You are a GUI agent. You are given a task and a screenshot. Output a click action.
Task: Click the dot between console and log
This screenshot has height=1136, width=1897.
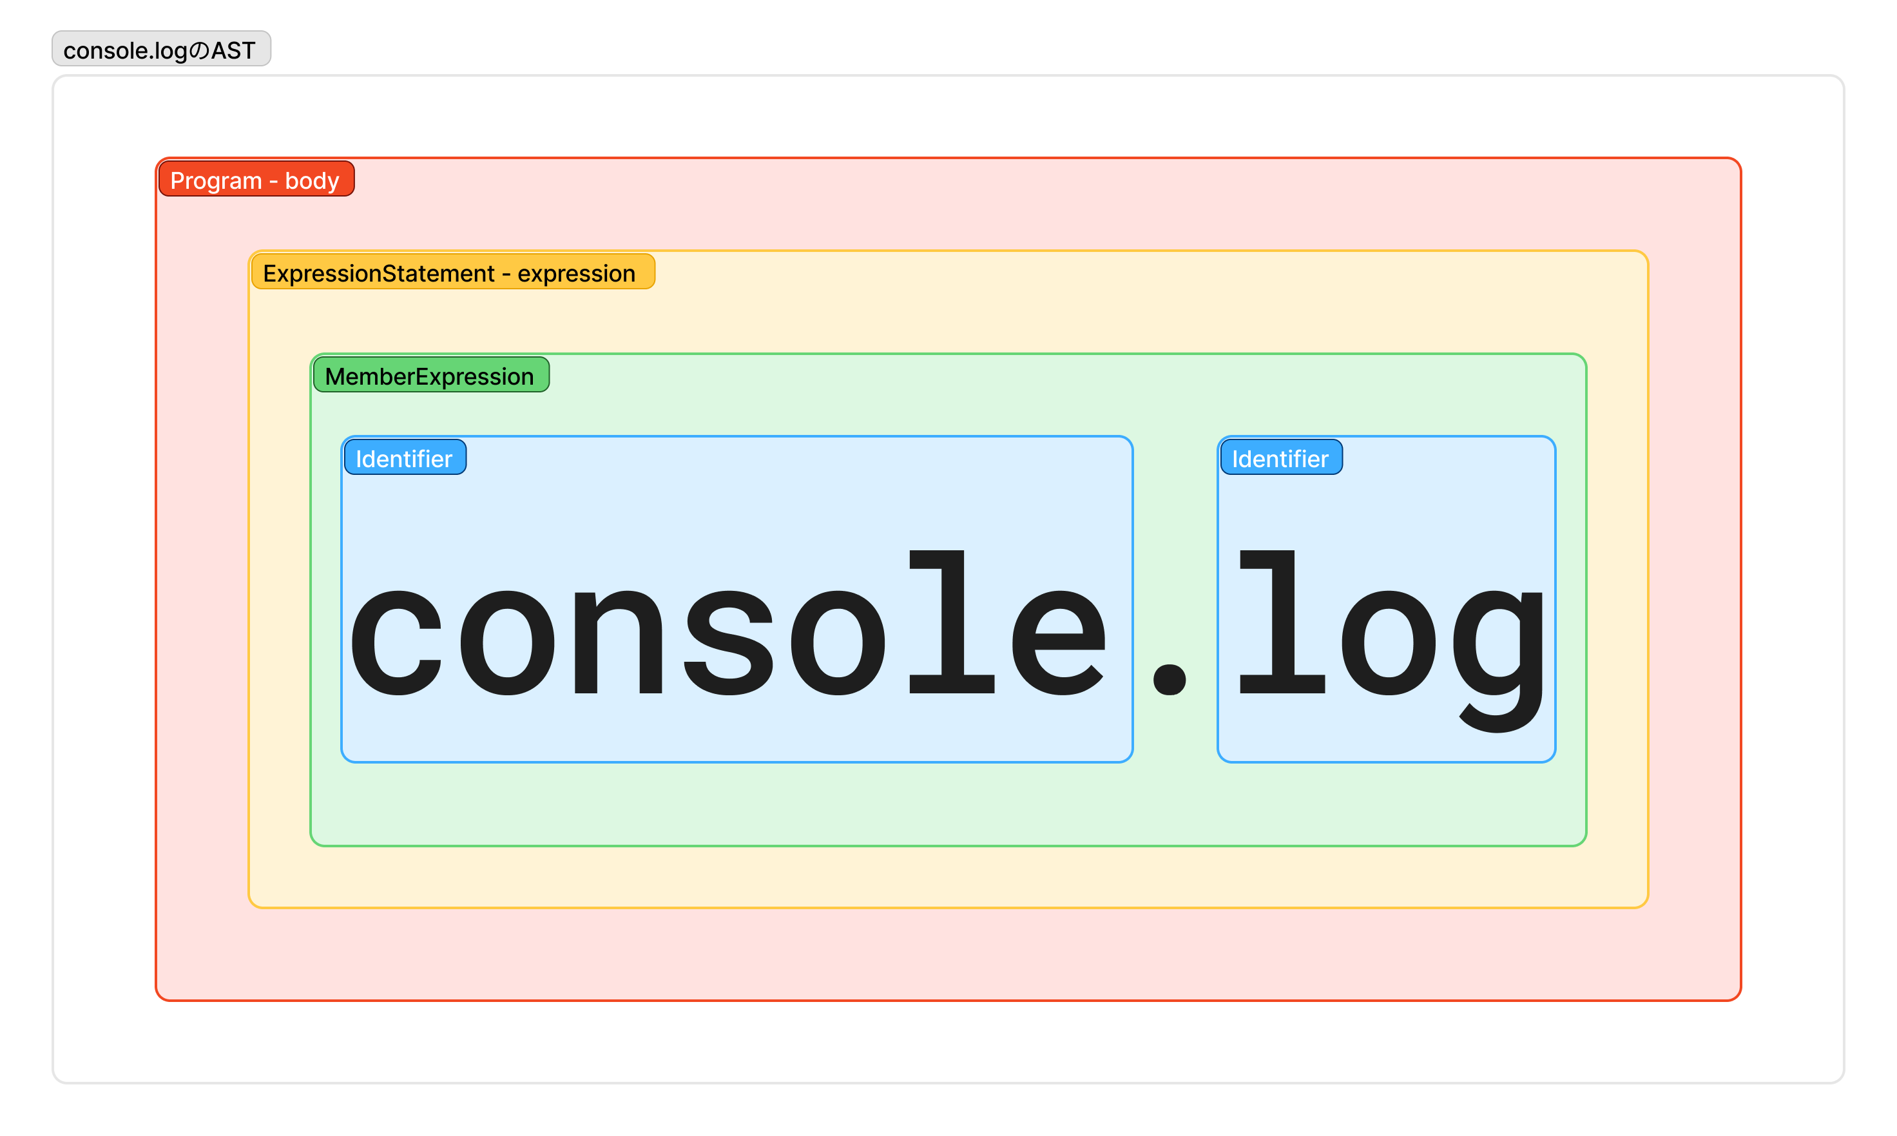(x=1169, y=679)
